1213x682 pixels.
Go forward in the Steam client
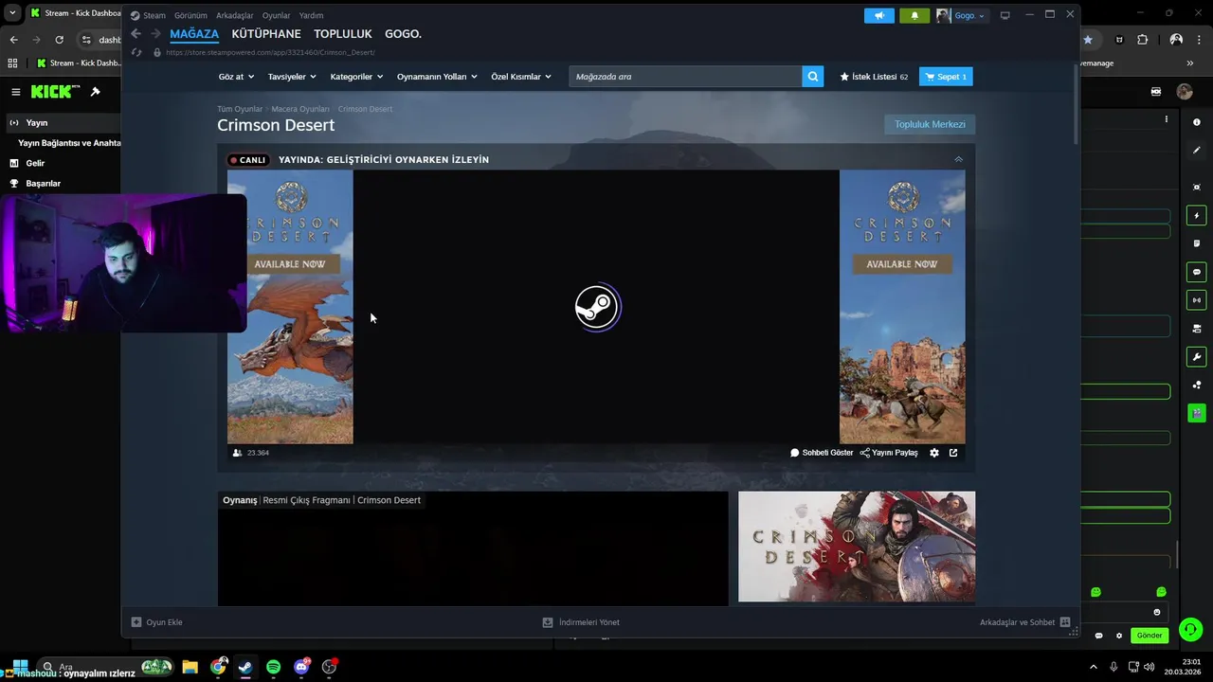[155, 34]
